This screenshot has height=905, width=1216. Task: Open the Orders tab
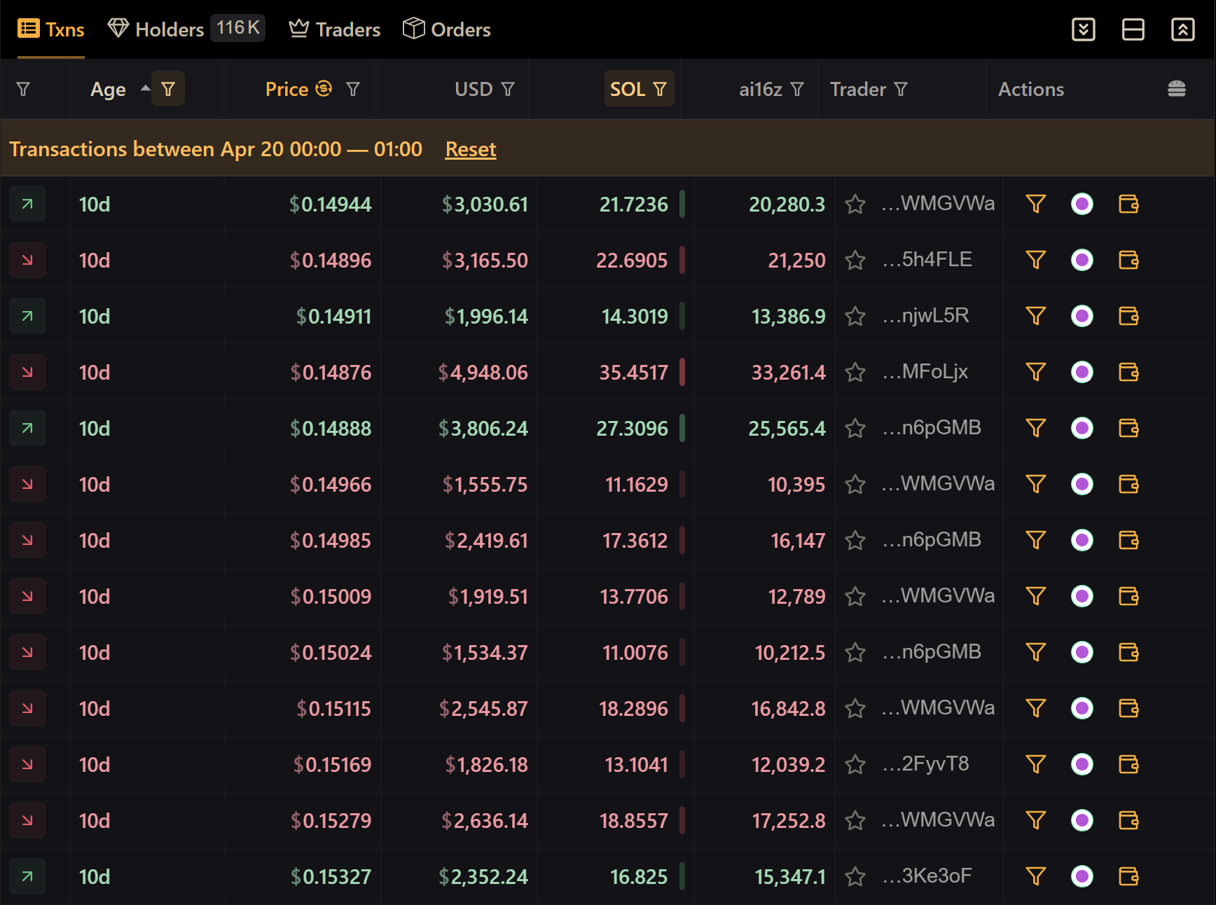[447, 29]
